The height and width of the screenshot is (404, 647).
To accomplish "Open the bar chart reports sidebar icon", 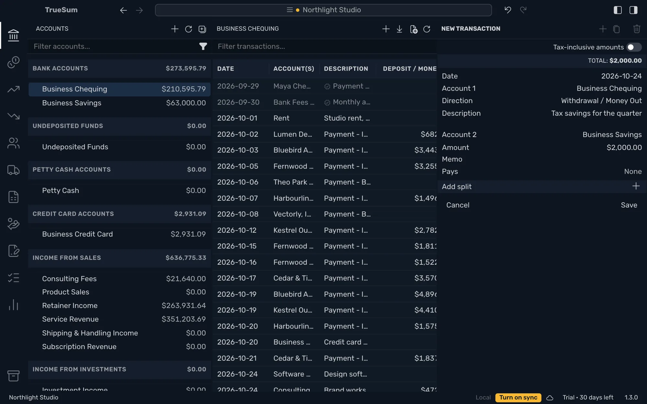I will click(x=13, y=305).
